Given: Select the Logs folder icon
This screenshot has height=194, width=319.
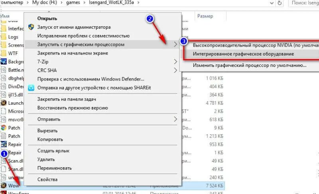Looking at the screenshot, I should (4, 37).
